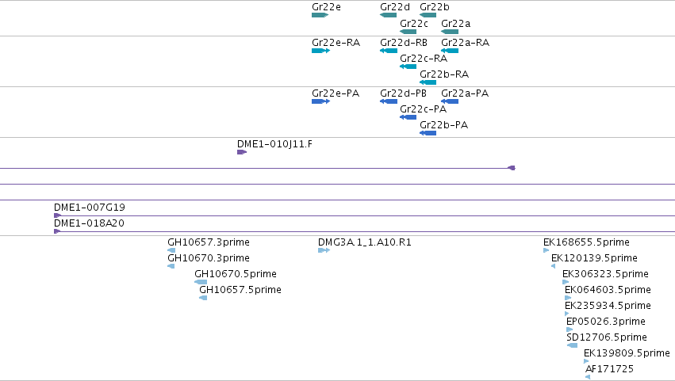Open the Gr22a gene label
This screenshot has height=381, width=675.
(456, 23)
